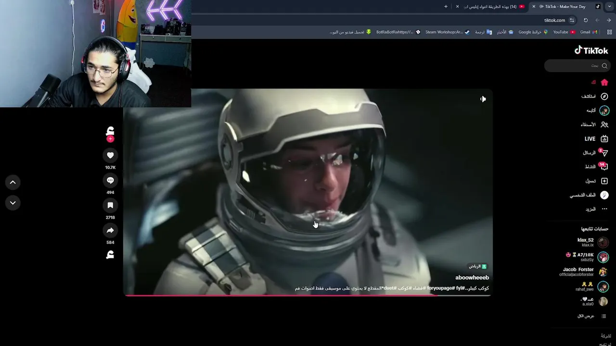This screenshot has height=346, width=616.
Task: Open the BotRix bookmark
Action: 398,32
